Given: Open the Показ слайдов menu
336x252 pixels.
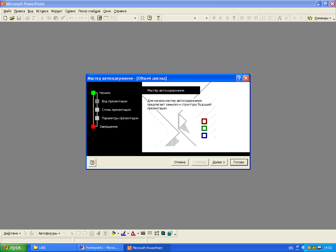Looking at the screenshot, I should 89,11.
